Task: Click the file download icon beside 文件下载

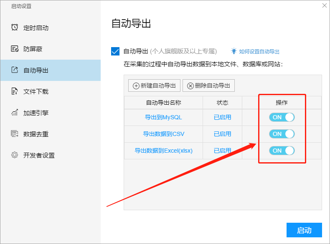Action: click(x=14, y=91)
